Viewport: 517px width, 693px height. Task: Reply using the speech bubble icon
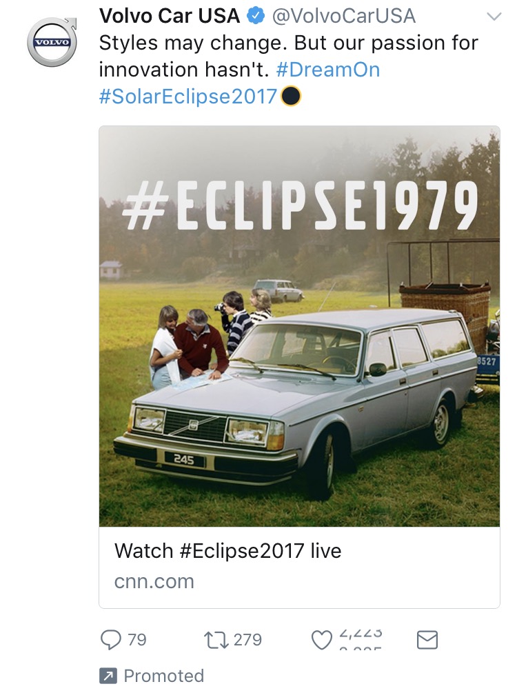(x=110, y=640)
